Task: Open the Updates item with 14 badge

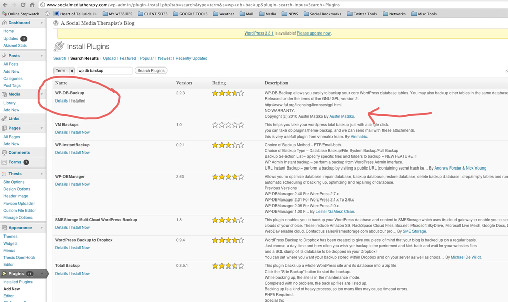Action: point(15,39)
